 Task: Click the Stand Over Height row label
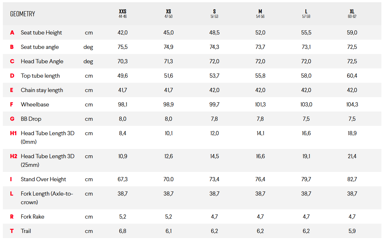coord(44,179)
